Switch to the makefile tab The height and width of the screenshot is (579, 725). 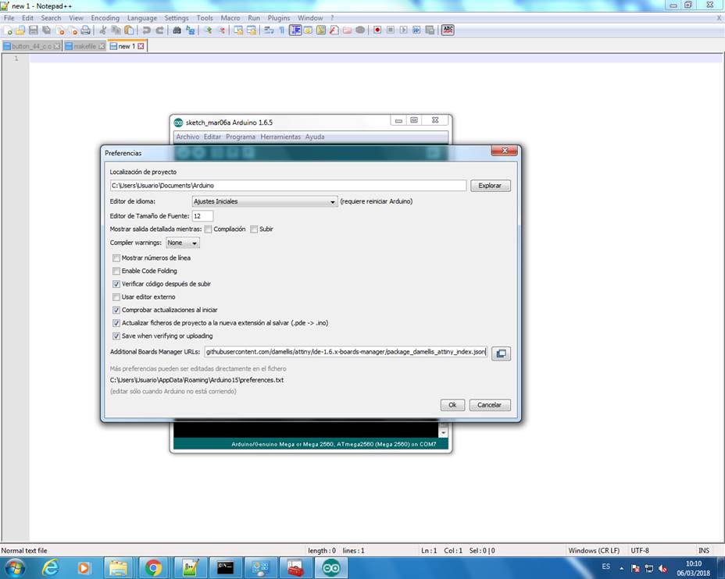tap(84, 46)
